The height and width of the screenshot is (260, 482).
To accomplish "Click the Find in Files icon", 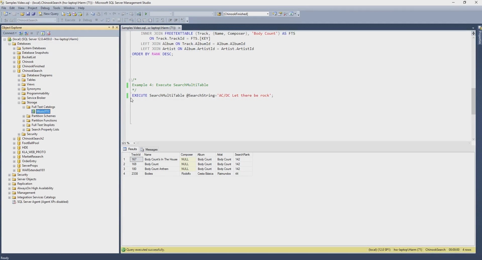I will tap(219, 14).
